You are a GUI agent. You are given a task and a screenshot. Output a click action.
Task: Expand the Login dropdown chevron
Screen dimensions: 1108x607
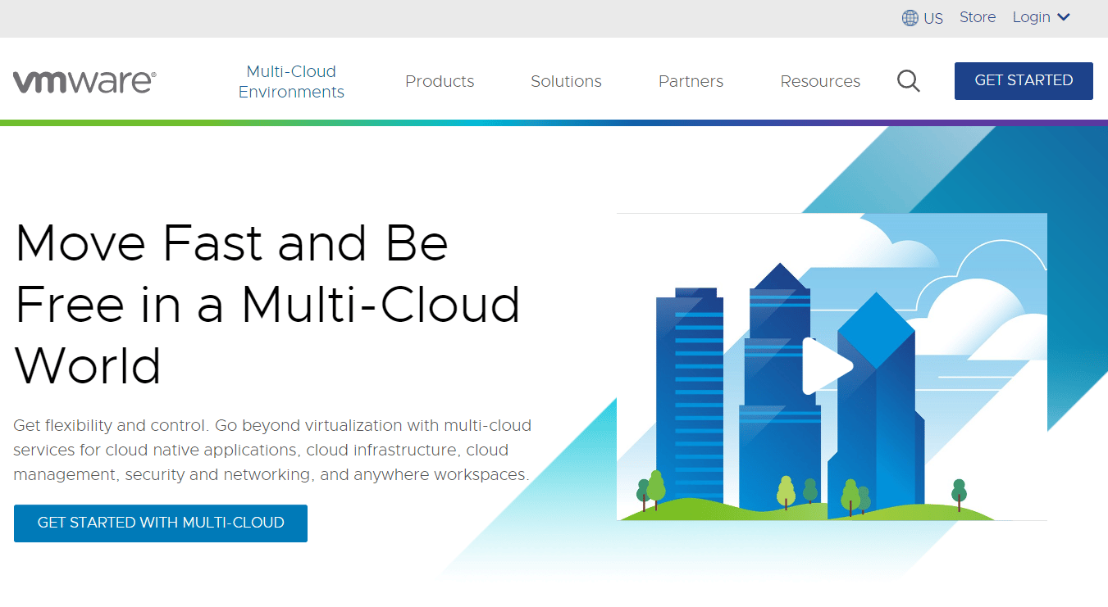[x=1064, y=17]
